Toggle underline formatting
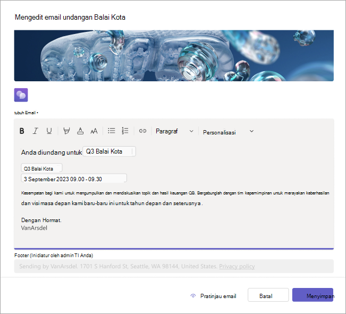This screenshot has width=346, height=314. pyautogui.click(x=49, y=131)
